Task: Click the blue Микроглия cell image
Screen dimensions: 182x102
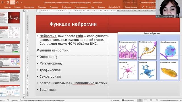Action: tap(147, 71)
